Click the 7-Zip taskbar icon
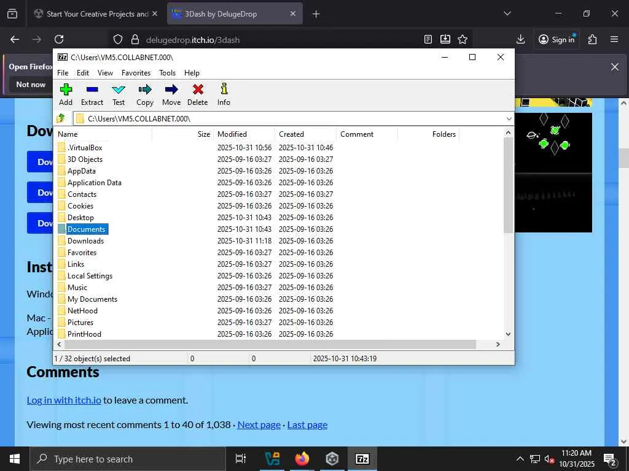 coord(362,459)
